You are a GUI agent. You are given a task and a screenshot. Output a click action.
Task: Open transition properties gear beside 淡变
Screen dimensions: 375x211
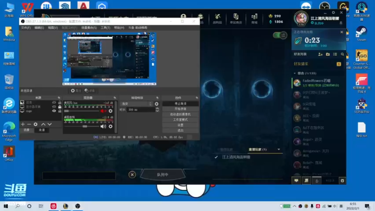click(157, 104)
